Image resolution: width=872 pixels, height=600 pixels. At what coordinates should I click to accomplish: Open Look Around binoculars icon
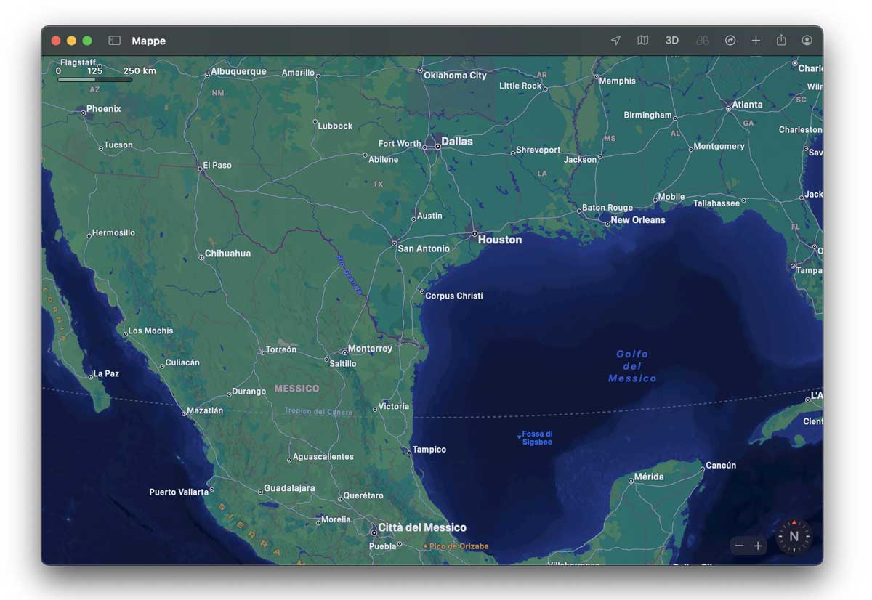tap(702, 41)
